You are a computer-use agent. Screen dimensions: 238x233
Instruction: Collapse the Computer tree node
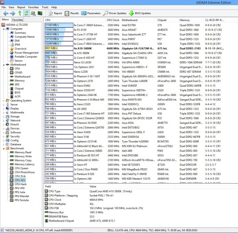point(4,29)
